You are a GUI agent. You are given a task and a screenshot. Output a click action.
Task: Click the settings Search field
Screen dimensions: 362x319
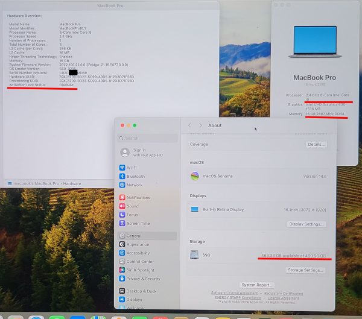[147, 138]
